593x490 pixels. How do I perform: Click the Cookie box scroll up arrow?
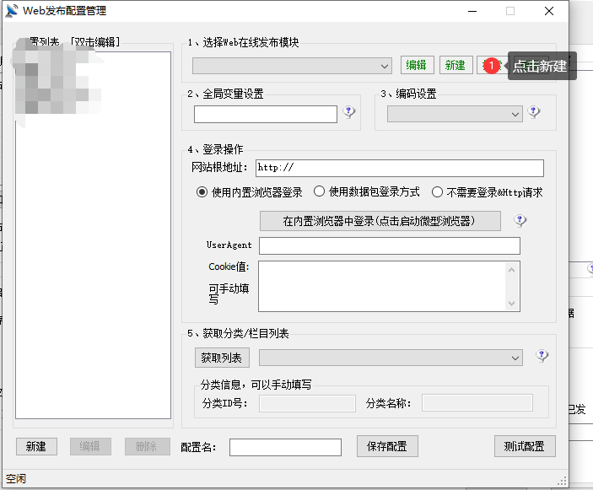tap(511, 270)
